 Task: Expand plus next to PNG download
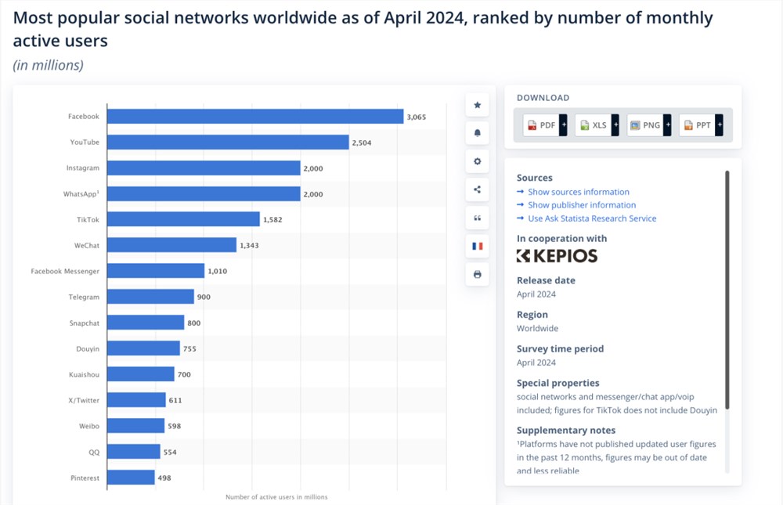pyautogui.click(x=668, y=124)
